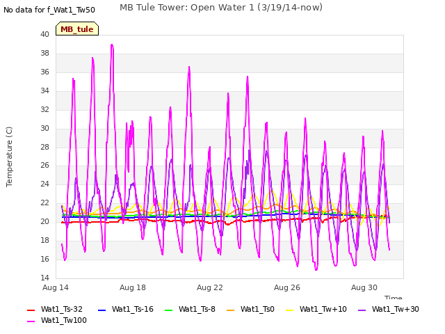The height and width of the screenshot is (334, 445).
Task: Click the 24 y-axis tick label
Action: tap(44, 184)
